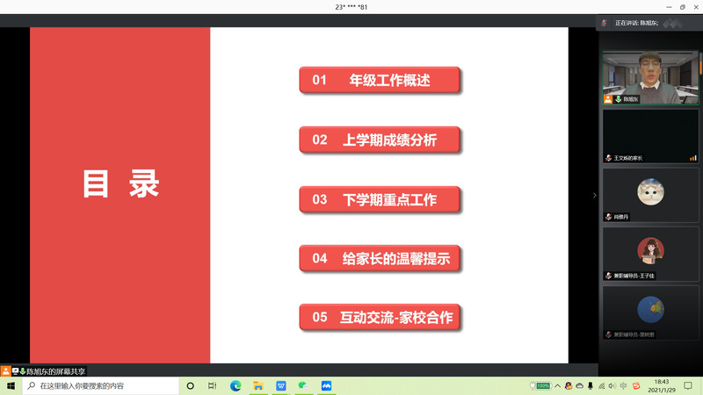Open File Explorer from the taskbar
Screen dimensions: 703x395
pyautogui.click(x=258, y=385)
